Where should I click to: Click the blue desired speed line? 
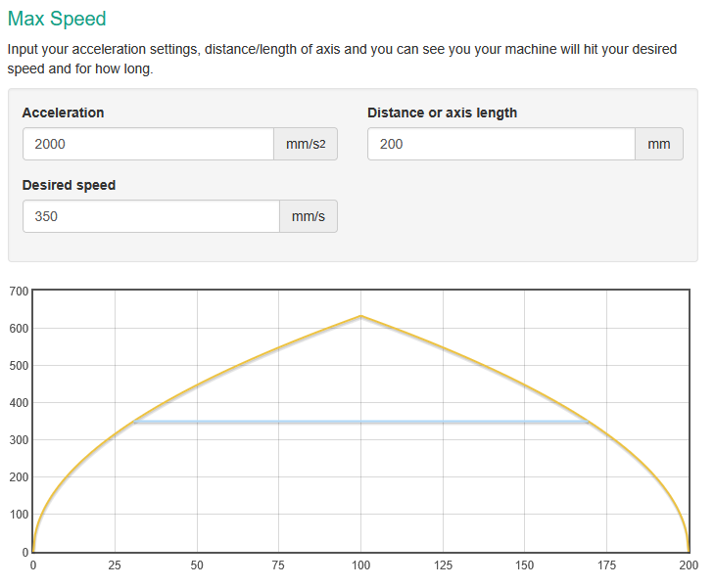click(x=361, y=422)
